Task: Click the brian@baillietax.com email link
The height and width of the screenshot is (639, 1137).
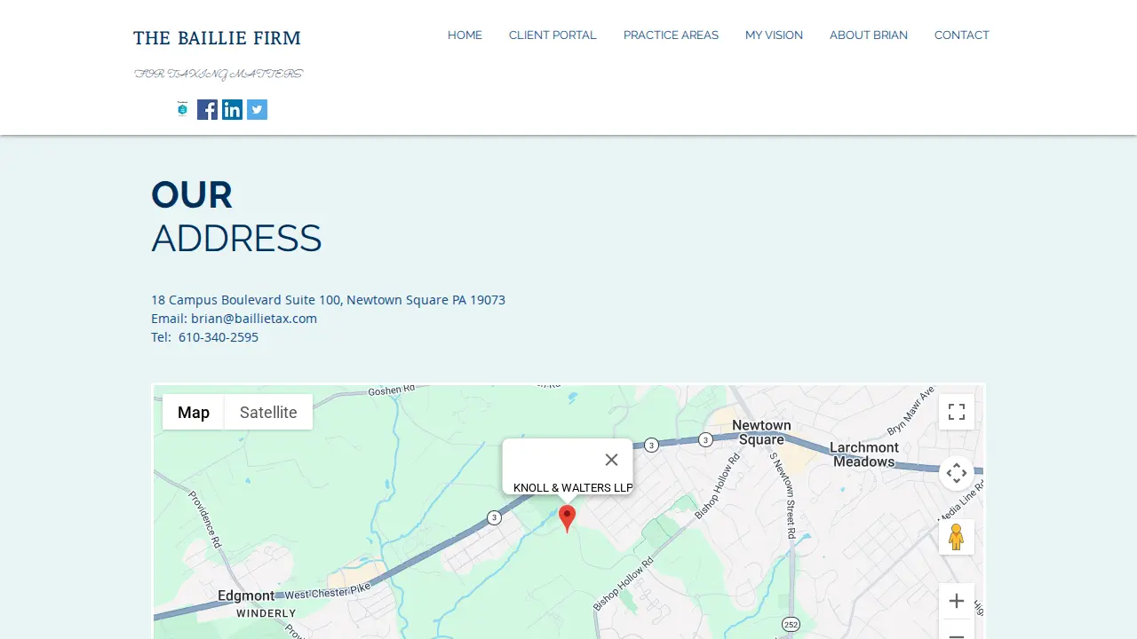Action: tap(254, 319)
